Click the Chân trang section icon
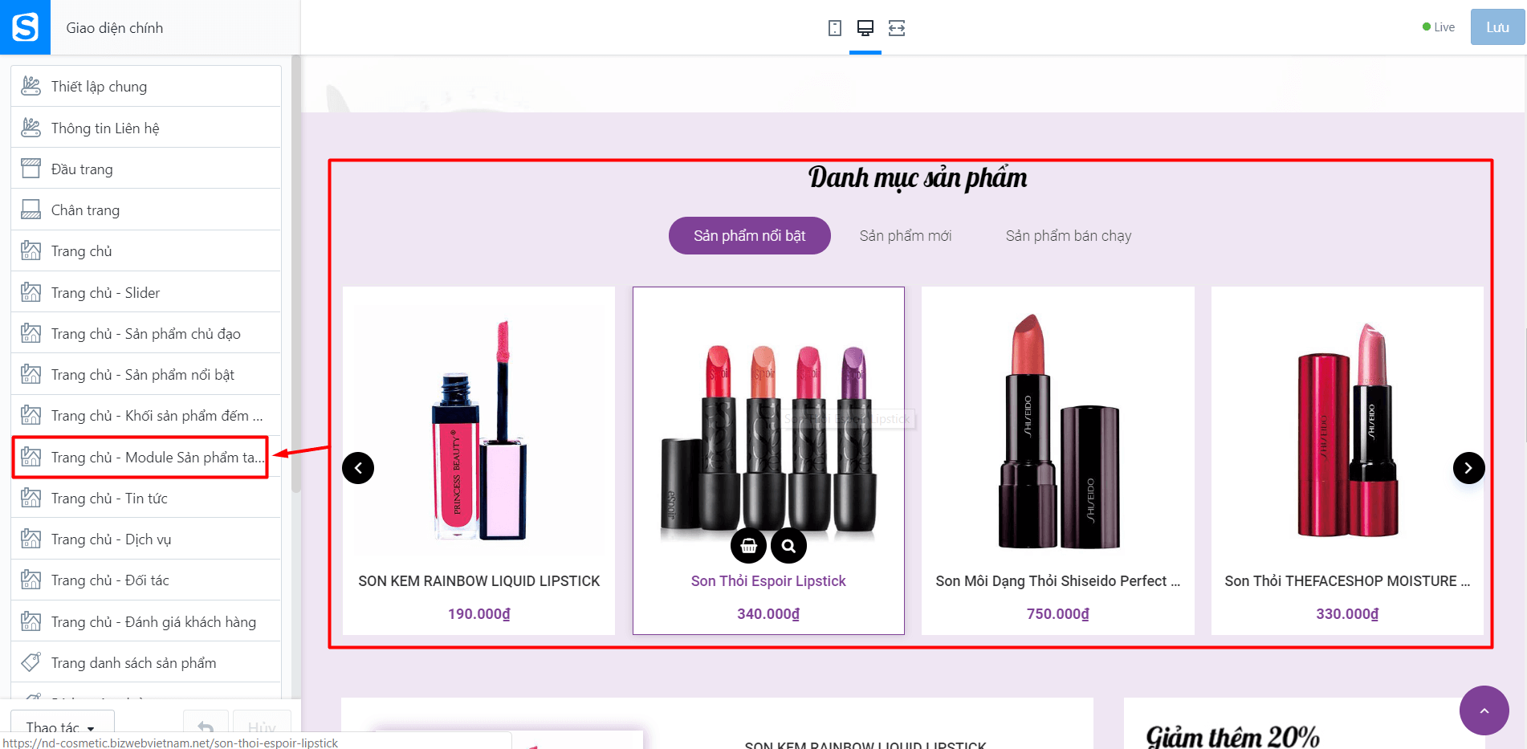The image size is (1527, 749). tap(31, 210)
